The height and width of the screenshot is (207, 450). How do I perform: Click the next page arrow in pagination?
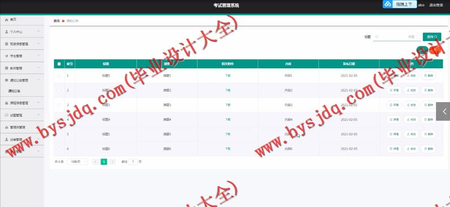112,162
